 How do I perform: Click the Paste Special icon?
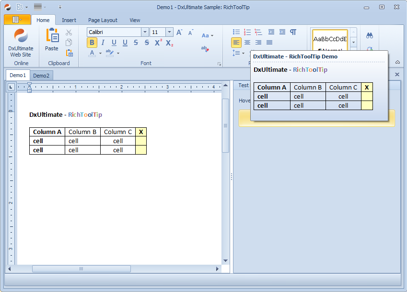(x=69, y=53)
